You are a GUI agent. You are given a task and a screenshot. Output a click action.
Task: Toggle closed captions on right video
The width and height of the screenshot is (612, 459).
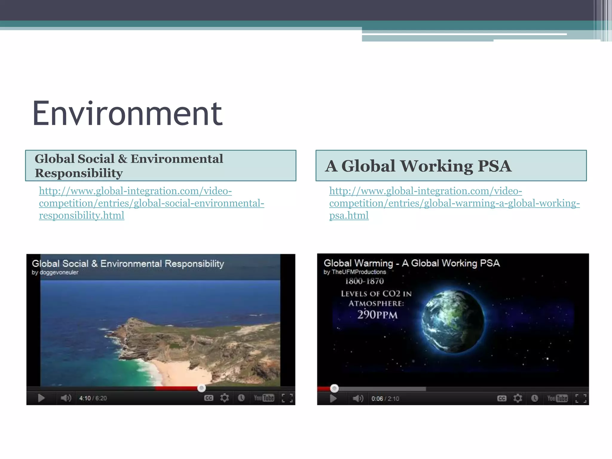point(502,398)
